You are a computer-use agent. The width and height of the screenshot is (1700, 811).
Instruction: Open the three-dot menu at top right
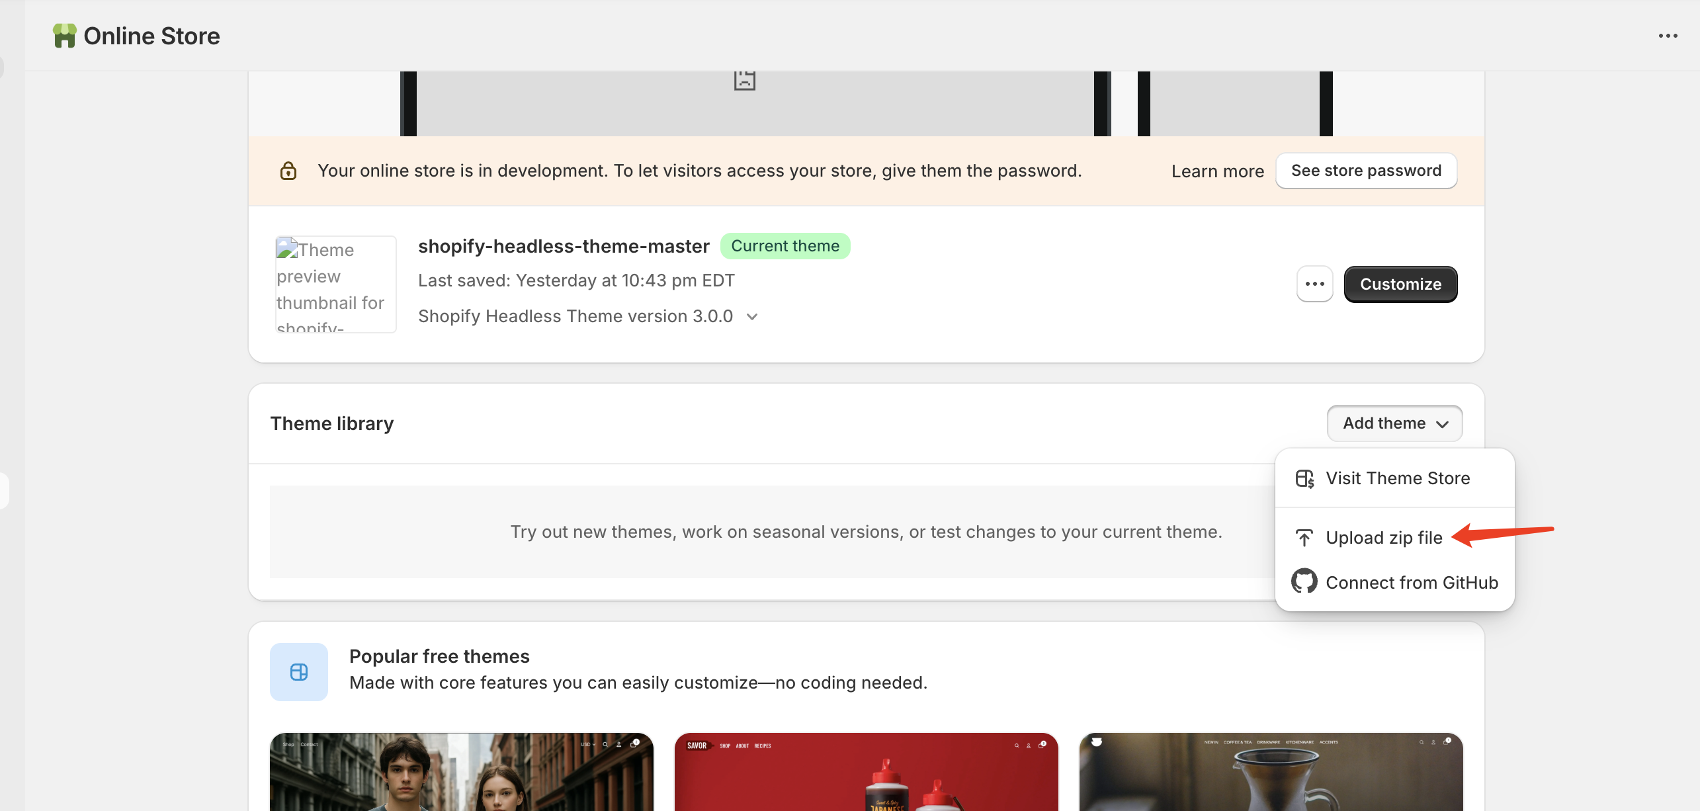[x=1668, y=36]
